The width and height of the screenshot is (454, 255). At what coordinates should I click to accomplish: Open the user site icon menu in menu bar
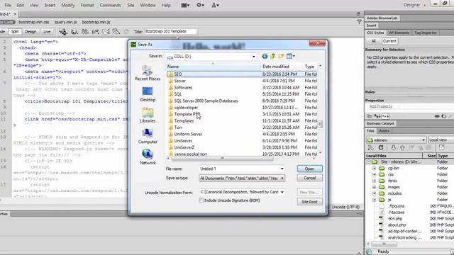point(215,5)
